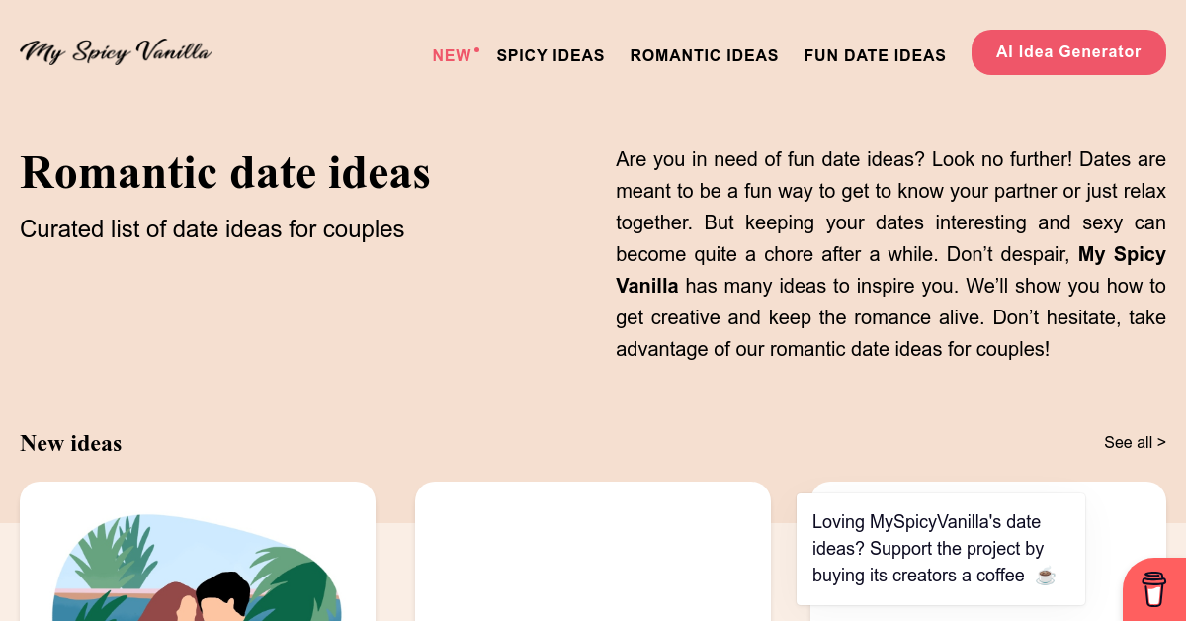
Task: Select ROMANTIC IDEAS from the nav bar
Action: point(705,56)
